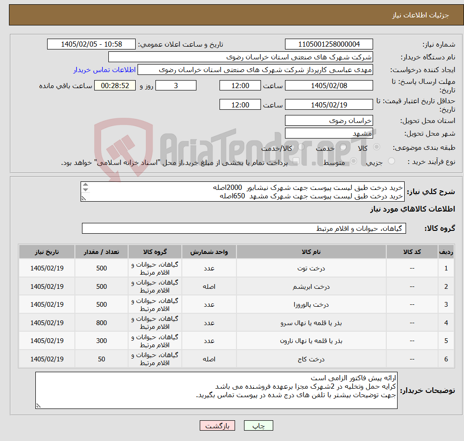Viewport: 464px width, 441px height.
Task: Click the remaining time 00:28:52 field
Action: click(x=115, y=86)
